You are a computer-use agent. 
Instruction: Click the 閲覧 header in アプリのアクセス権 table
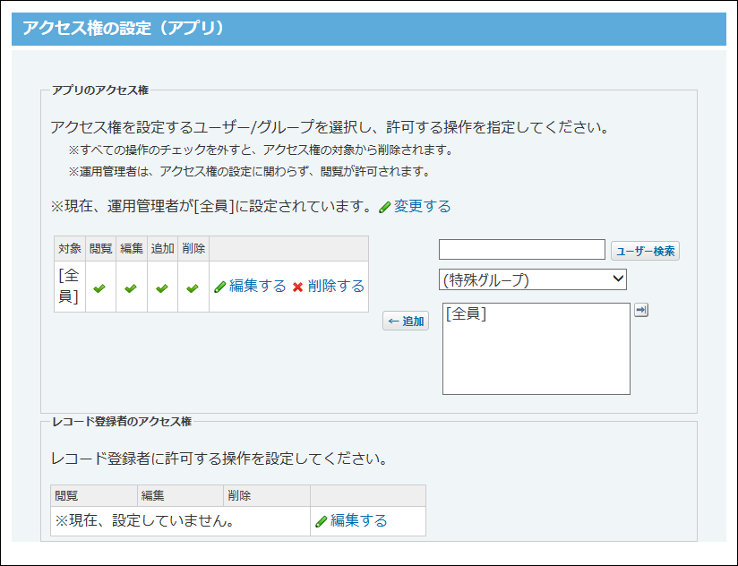click(100, 248)
